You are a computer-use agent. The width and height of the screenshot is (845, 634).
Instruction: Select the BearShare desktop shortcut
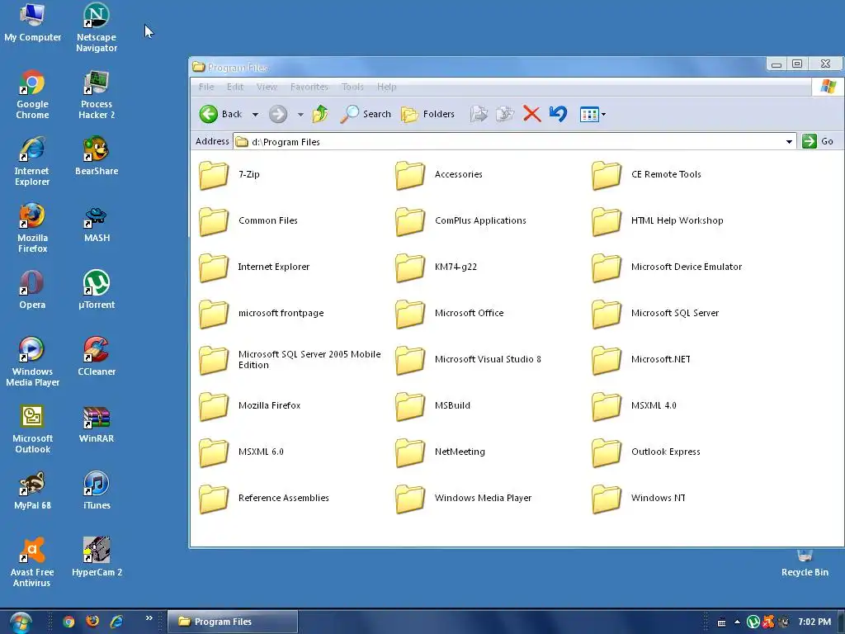[x=97, y=156]
